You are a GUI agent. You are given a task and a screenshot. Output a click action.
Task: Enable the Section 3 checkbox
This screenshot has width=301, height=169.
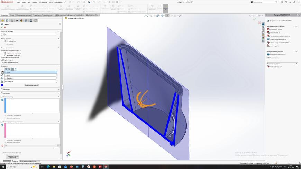click(x=2, y=93)
